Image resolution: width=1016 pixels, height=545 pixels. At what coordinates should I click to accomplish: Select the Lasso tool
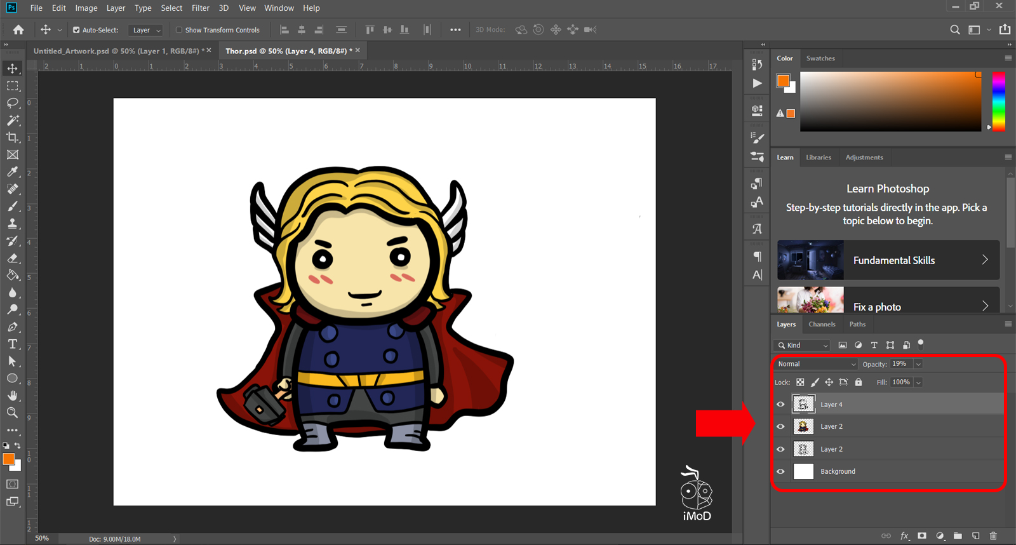pyautogui.click(x=12, y=103)
